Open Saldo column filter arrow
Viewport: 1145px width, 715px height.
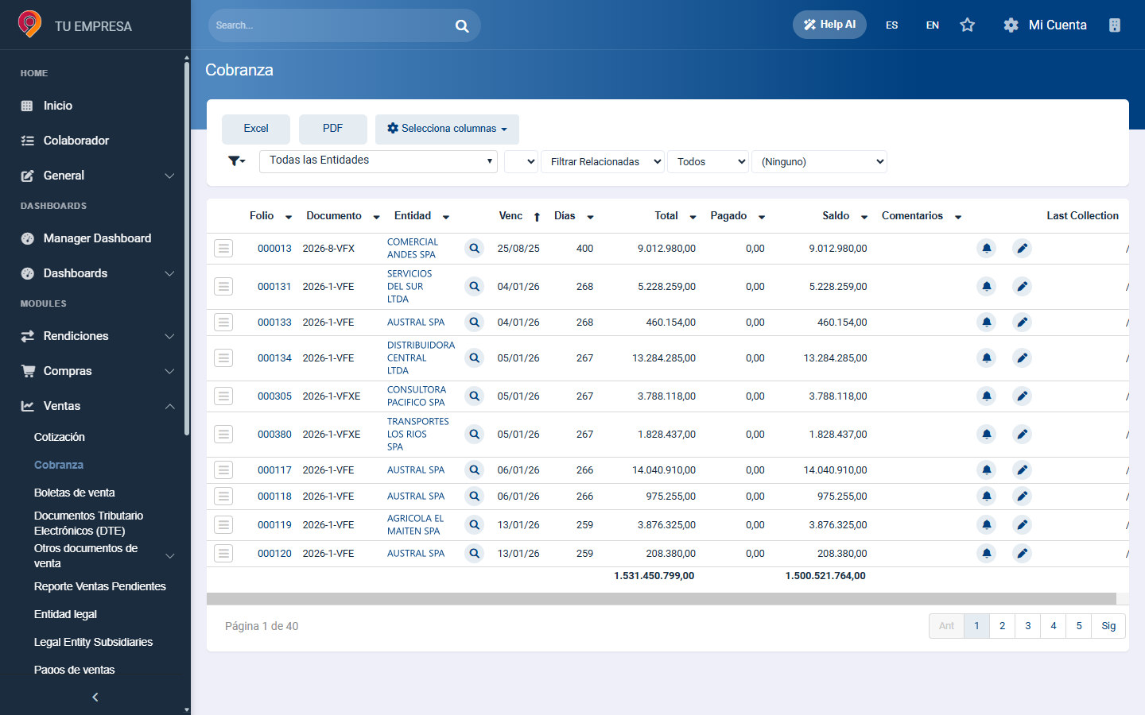pyautogui.click(x=864, y=218)
